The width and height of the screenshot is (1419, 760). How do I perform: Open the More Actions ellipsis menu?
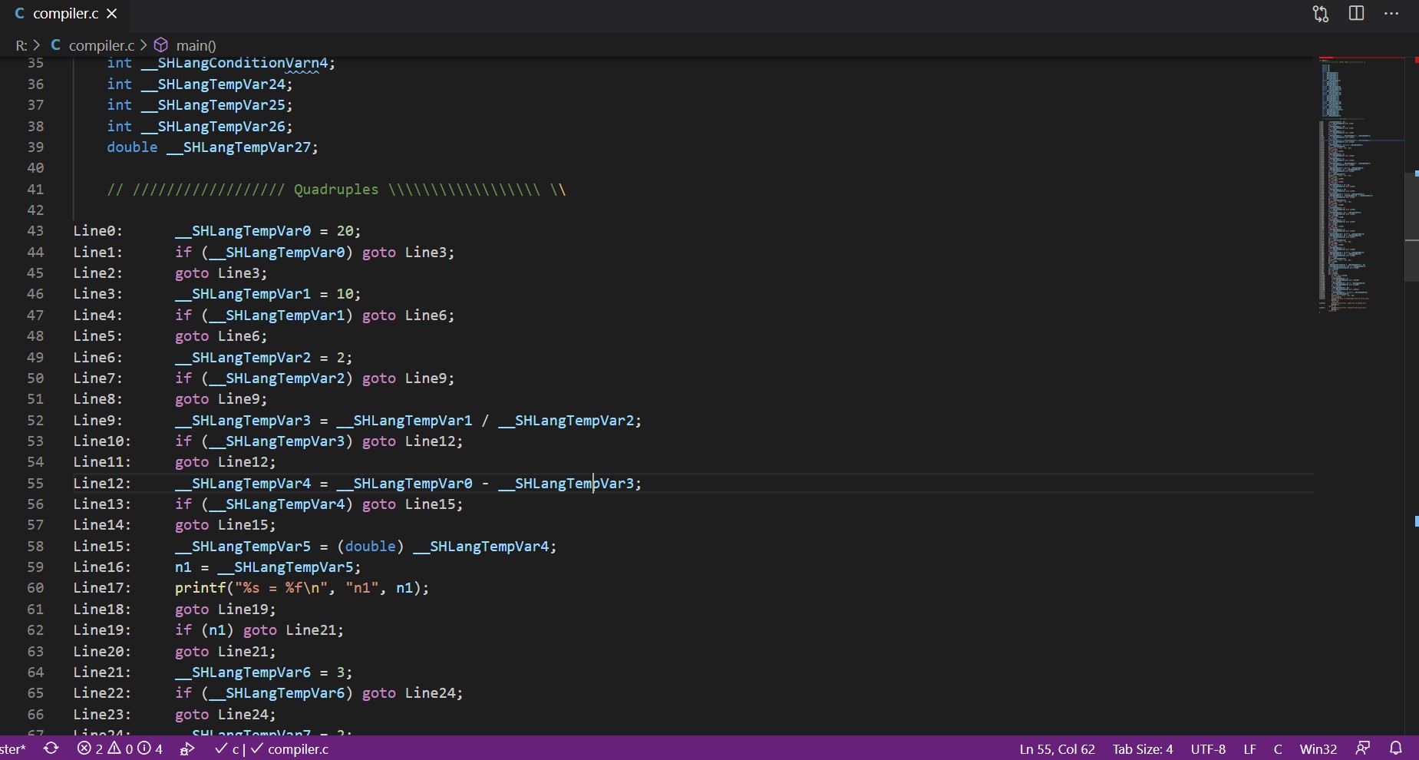(x=1393, y=13)
